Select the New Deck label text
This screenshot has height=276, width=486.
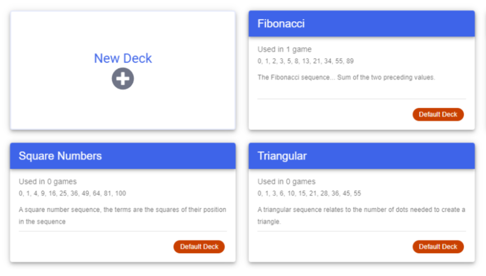pos(123,58)
